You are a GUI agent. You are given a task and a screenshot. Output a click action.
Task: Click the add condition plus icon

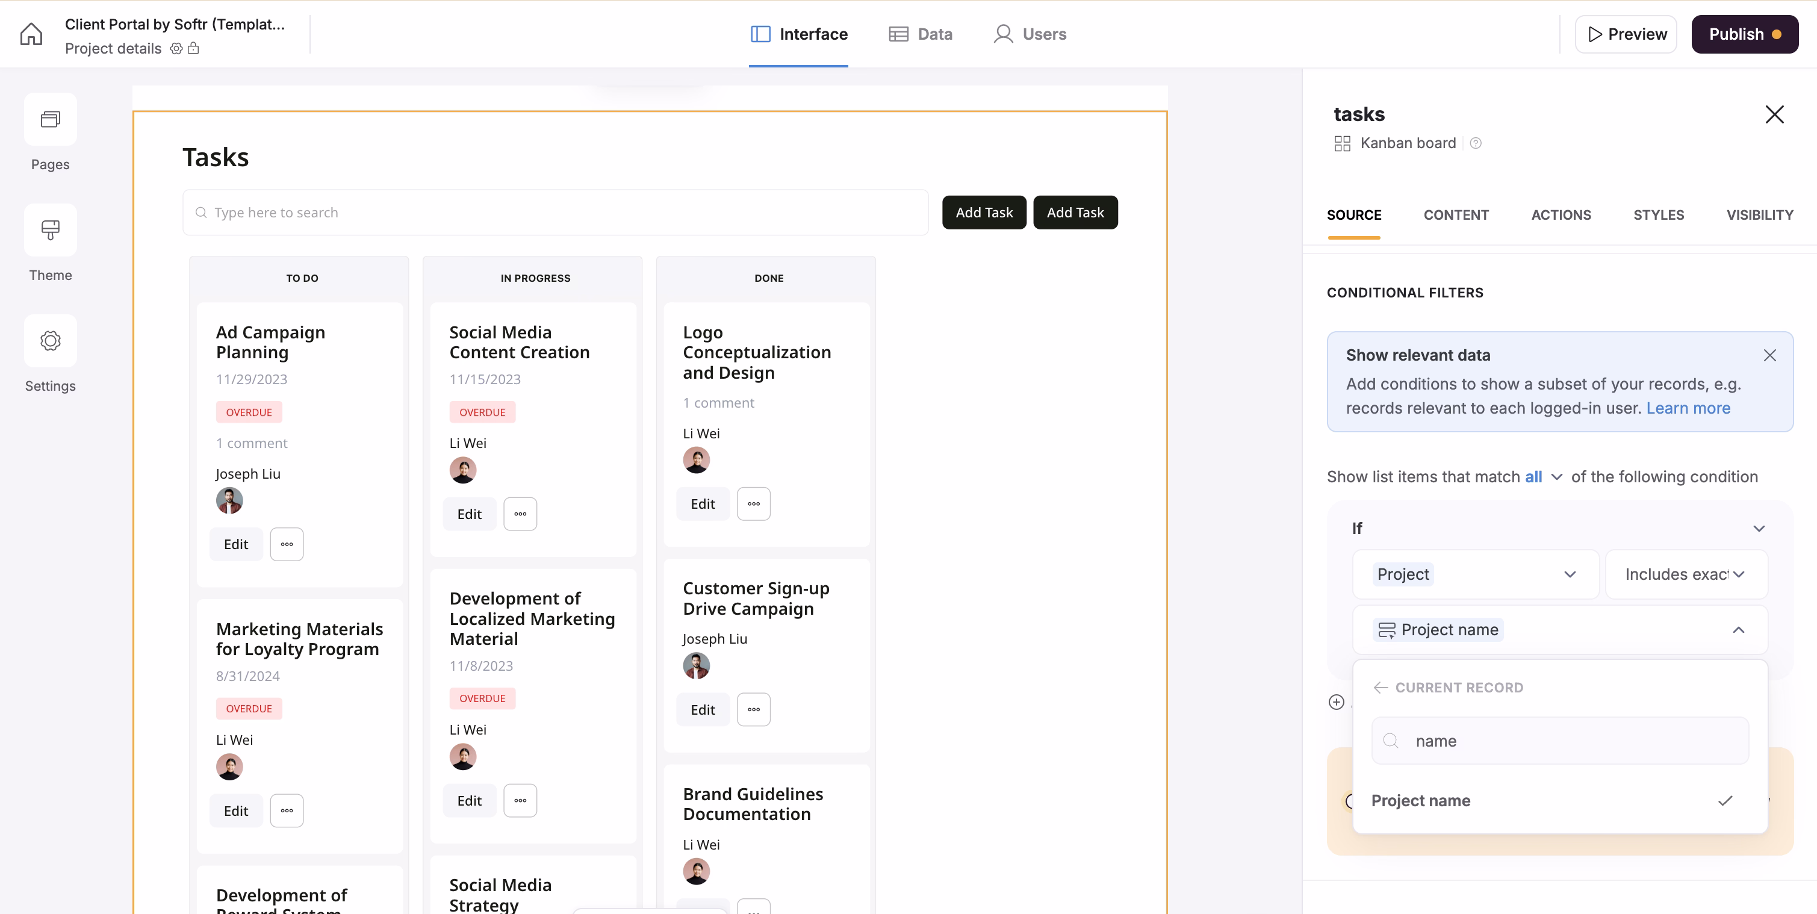[x=1336, y=703]
